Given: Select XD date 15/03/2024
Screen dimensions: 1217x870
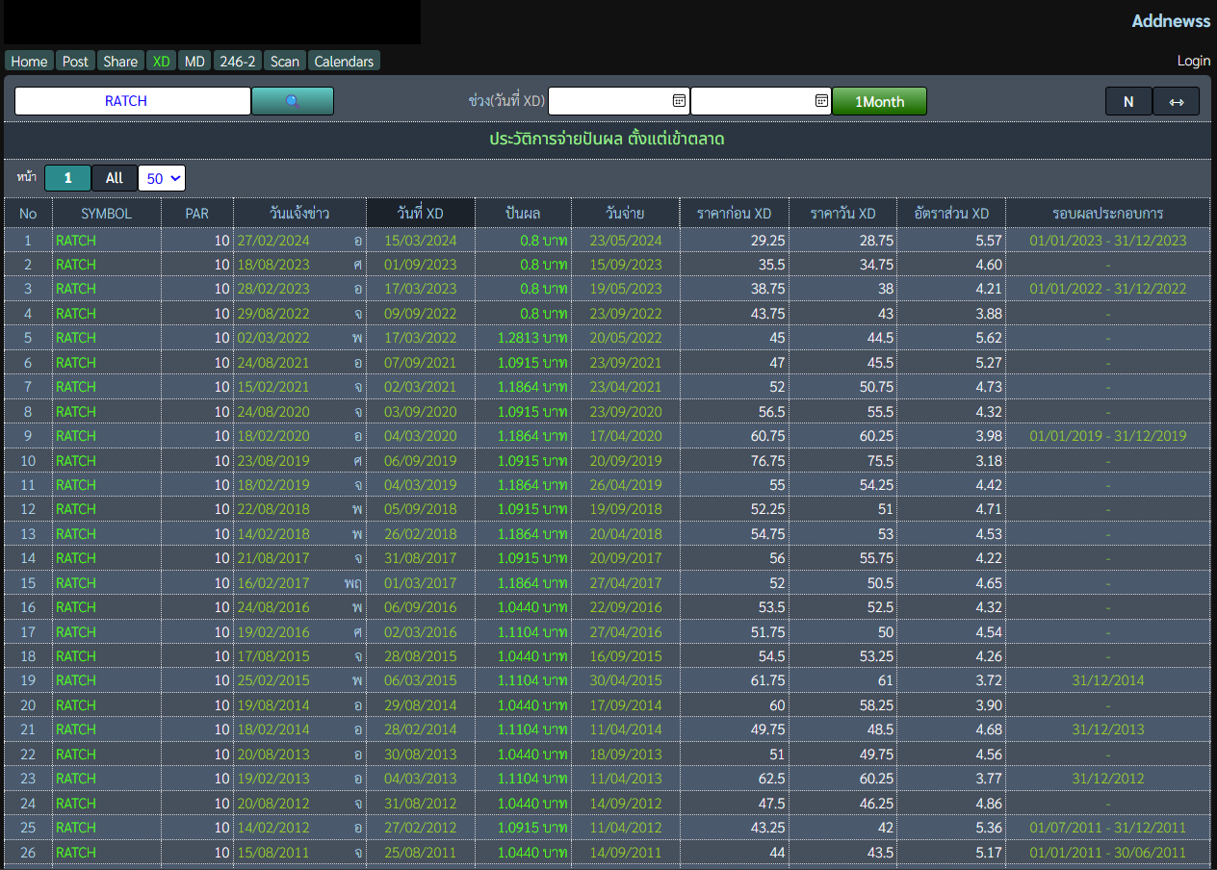Looking at the screenshot, I should (x=421, y=241).
